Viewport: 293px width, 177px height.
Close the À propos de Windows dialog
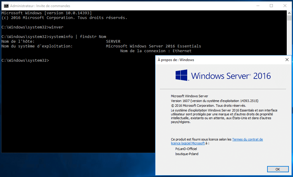287,60
